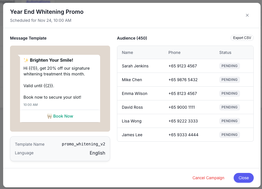The width and height of the screenshot is (262, 189).
Task: Click the Export CSV button
Action: pyautogui.click(x=242, y=38)
